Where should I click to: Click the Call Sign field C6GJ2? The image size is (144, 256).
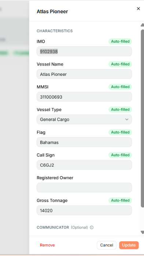[84, 165]
